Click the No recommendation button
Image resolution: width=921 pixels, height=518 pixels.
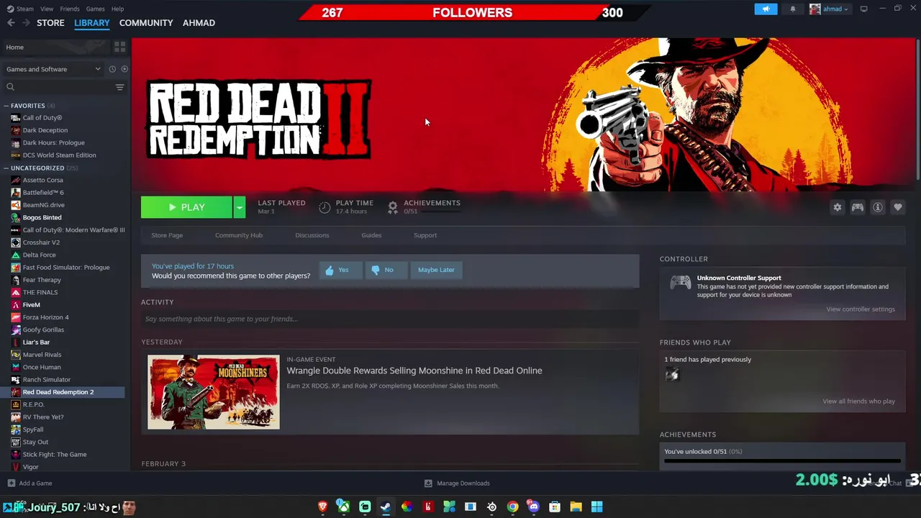[385, 270]
